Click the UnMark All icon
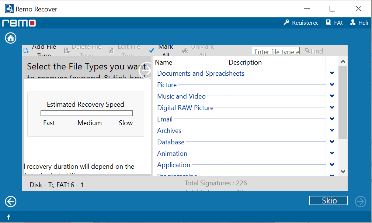The width and height of the screenshot is (372, 223). (x=185, y=51)
